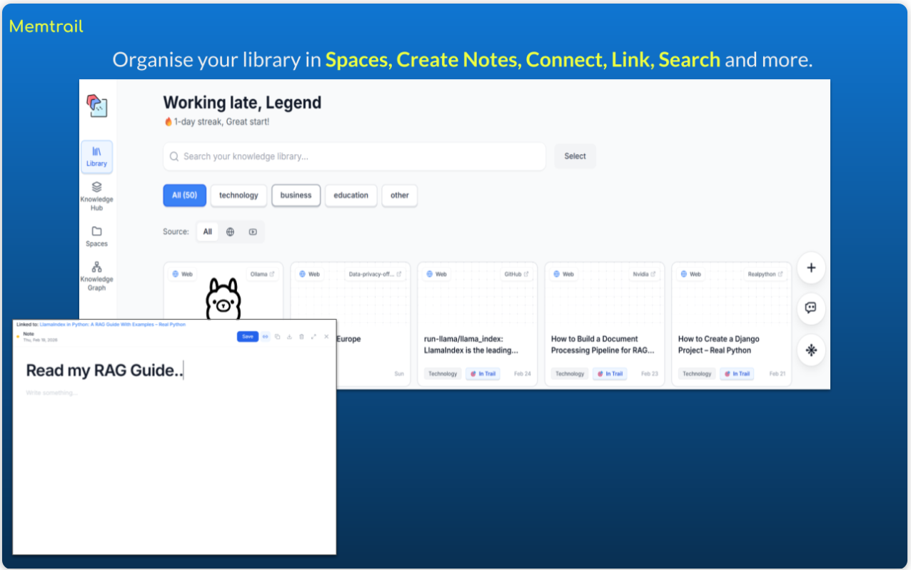911x570 pixels.
Task: Click the Select button beside search
Action: [575, 156]
